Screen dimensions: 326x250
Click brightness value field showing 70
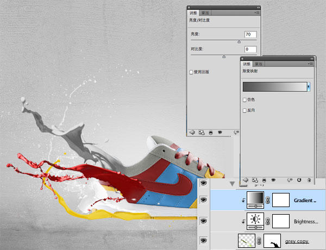250,34
